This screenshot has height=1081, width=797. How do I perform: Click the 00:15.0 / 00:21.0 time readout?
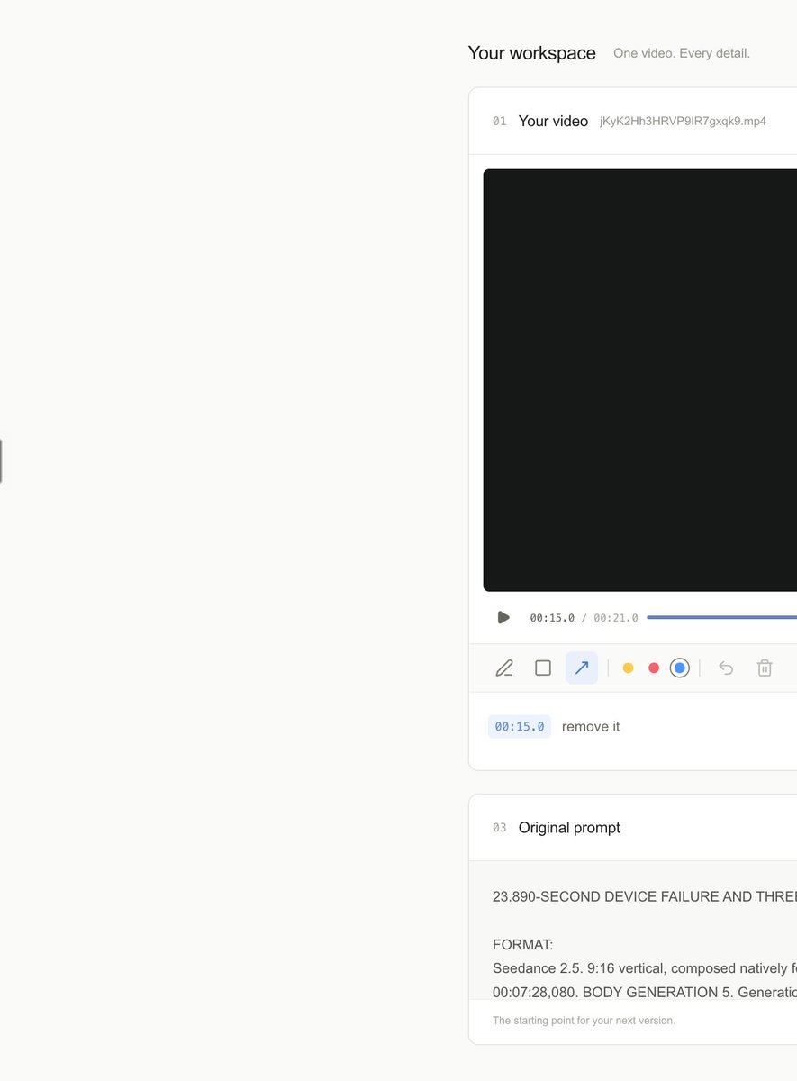(x=584, y=618)
